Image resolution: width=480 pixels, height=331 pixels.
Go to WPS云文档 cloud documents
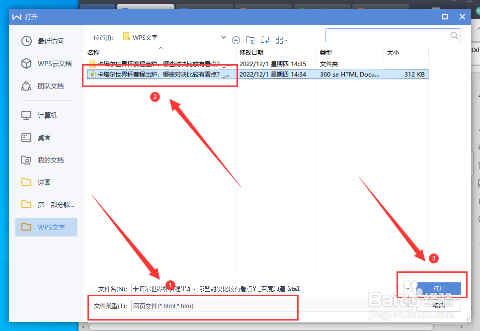[x=46, y=64]
